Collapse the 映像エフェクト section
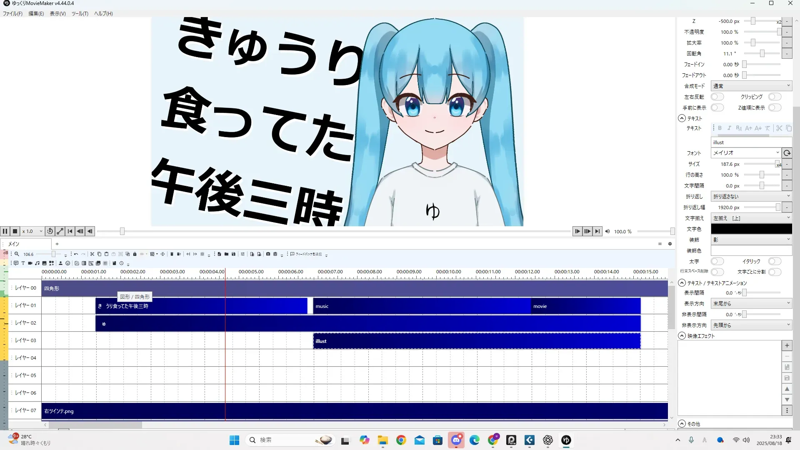This screenshot has height=450, width=800. pos(682,336)
